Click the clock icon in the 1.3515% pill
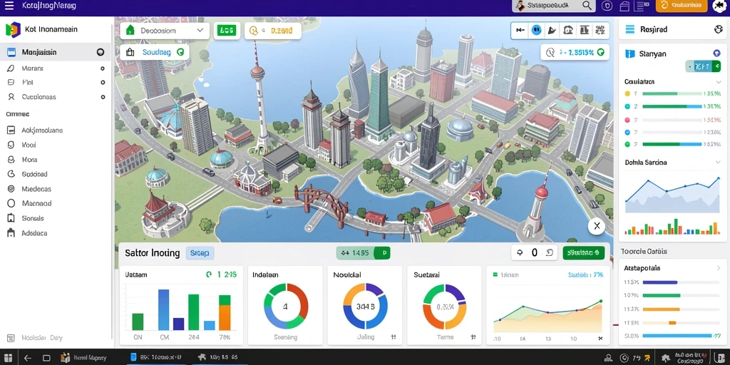The width and height of the screenshot is (730, 365). pyautogui.click(x=550, y=53)
